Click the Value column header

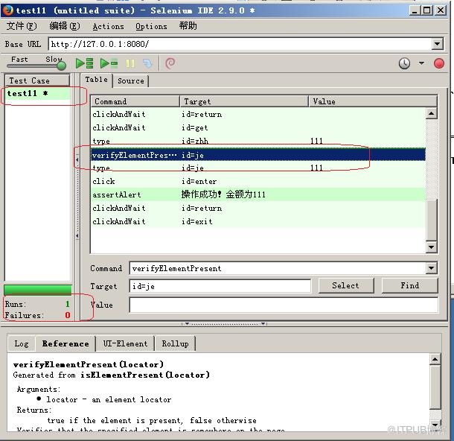click(x=373, y=101)
